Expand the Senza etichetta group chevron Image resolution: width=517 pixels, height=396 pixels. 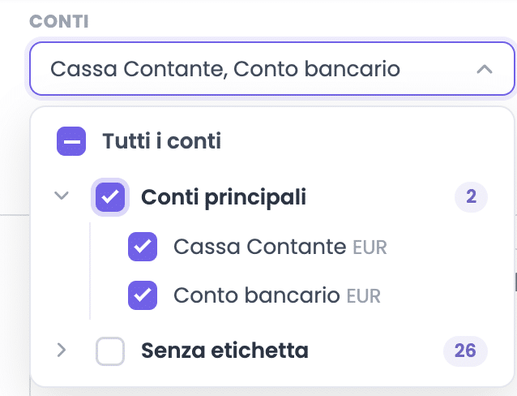pos(62,350)
